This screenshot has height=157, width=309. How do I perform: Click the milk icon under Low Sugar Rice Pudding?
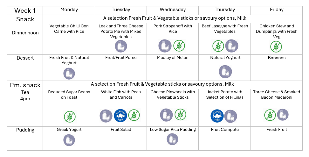pyautogui.click(x=172, y=139)
